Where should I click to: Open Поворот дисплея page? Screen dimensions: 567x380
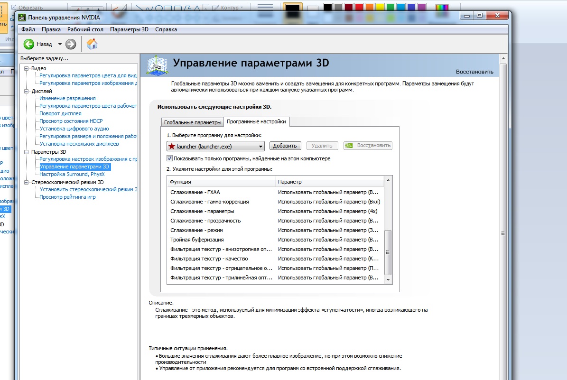click(60, 113)
